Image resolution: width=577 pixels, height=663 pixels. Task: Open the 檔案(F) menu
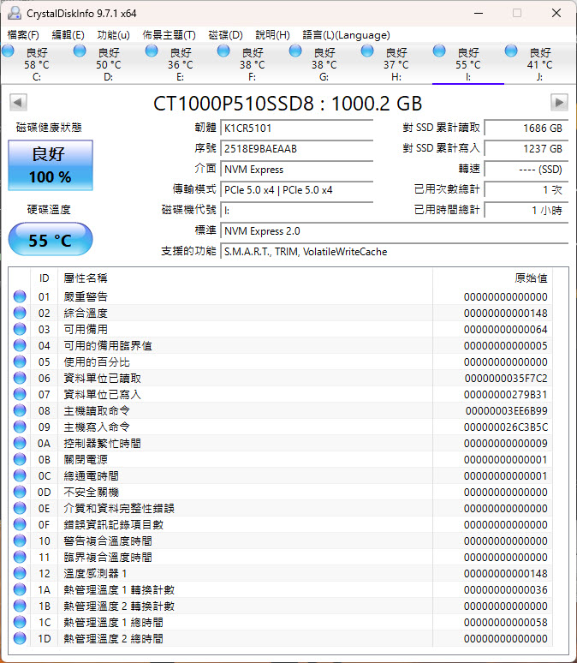[x=23, y=35]
